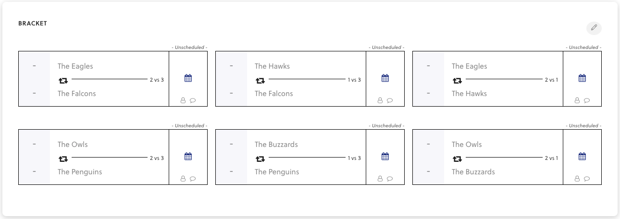Swap teams in Eagles vs Falcons match

coord(63,80)
